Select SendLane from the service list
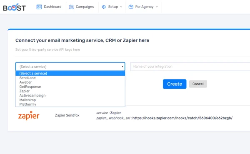Viewport: 250px width, 154px height. (x=70, y=78)
